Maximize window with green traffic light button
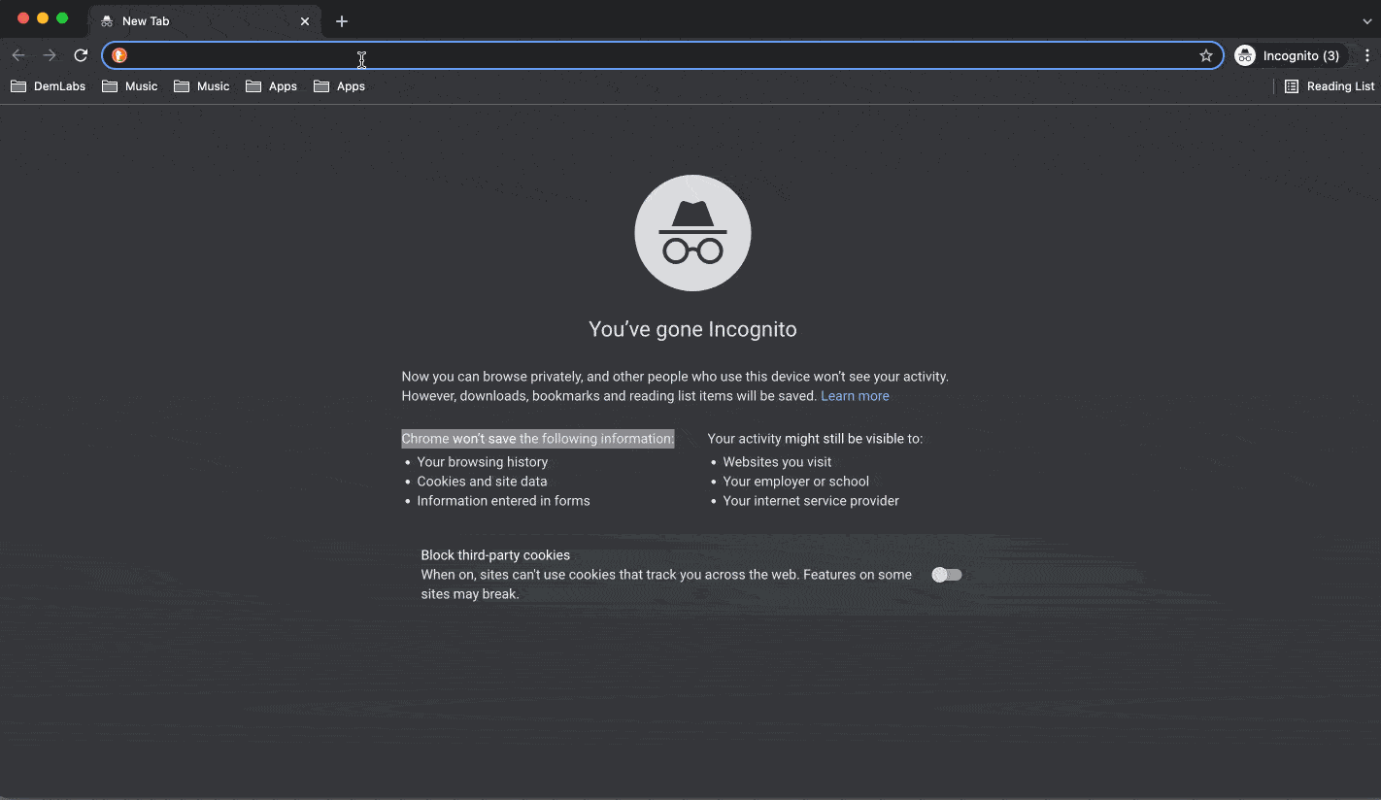The height and width of the screenshot is (800, 1381). [62, 18]
